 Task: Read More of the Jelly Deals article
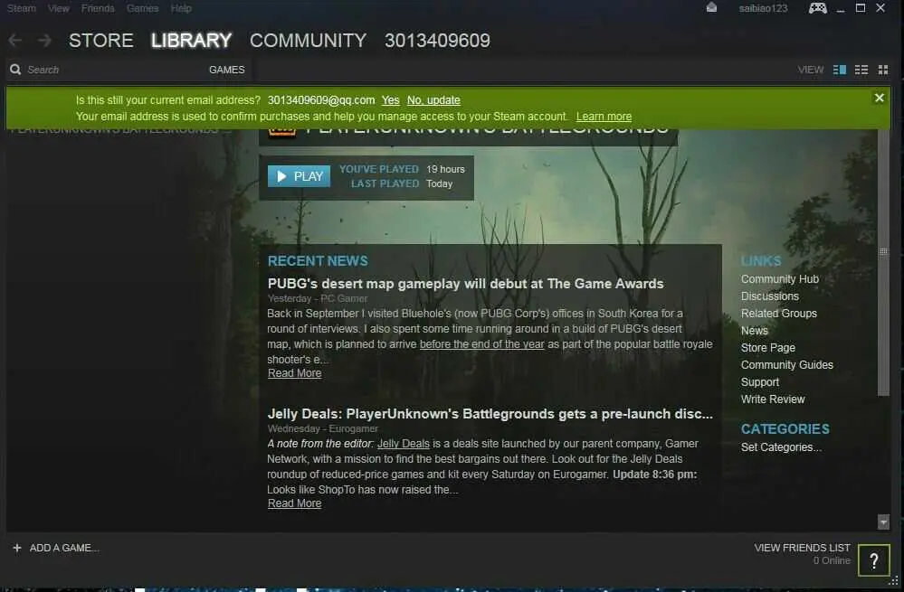pyautogui.click(x=295, y=503)
